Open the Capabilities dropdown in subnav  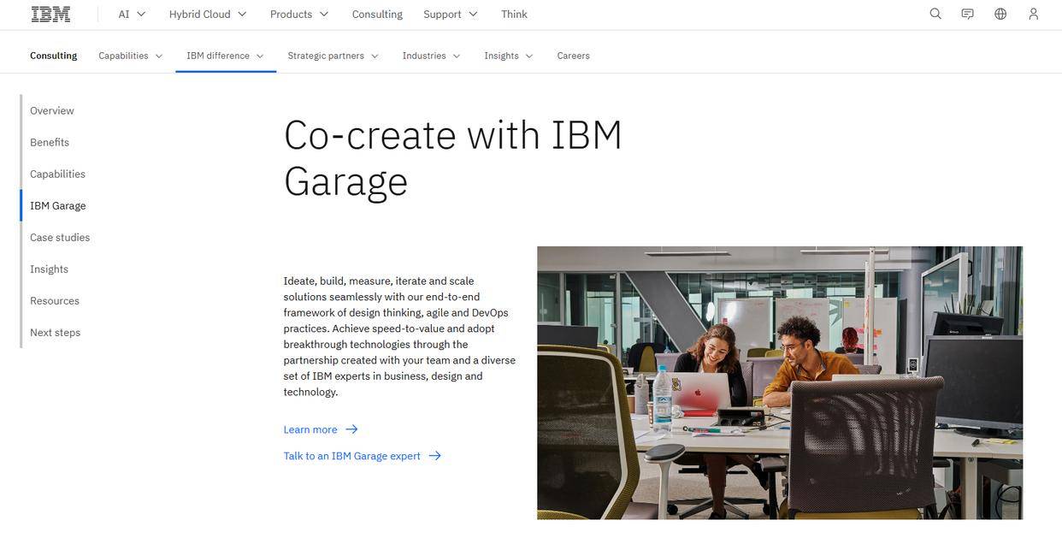[131, 56]
